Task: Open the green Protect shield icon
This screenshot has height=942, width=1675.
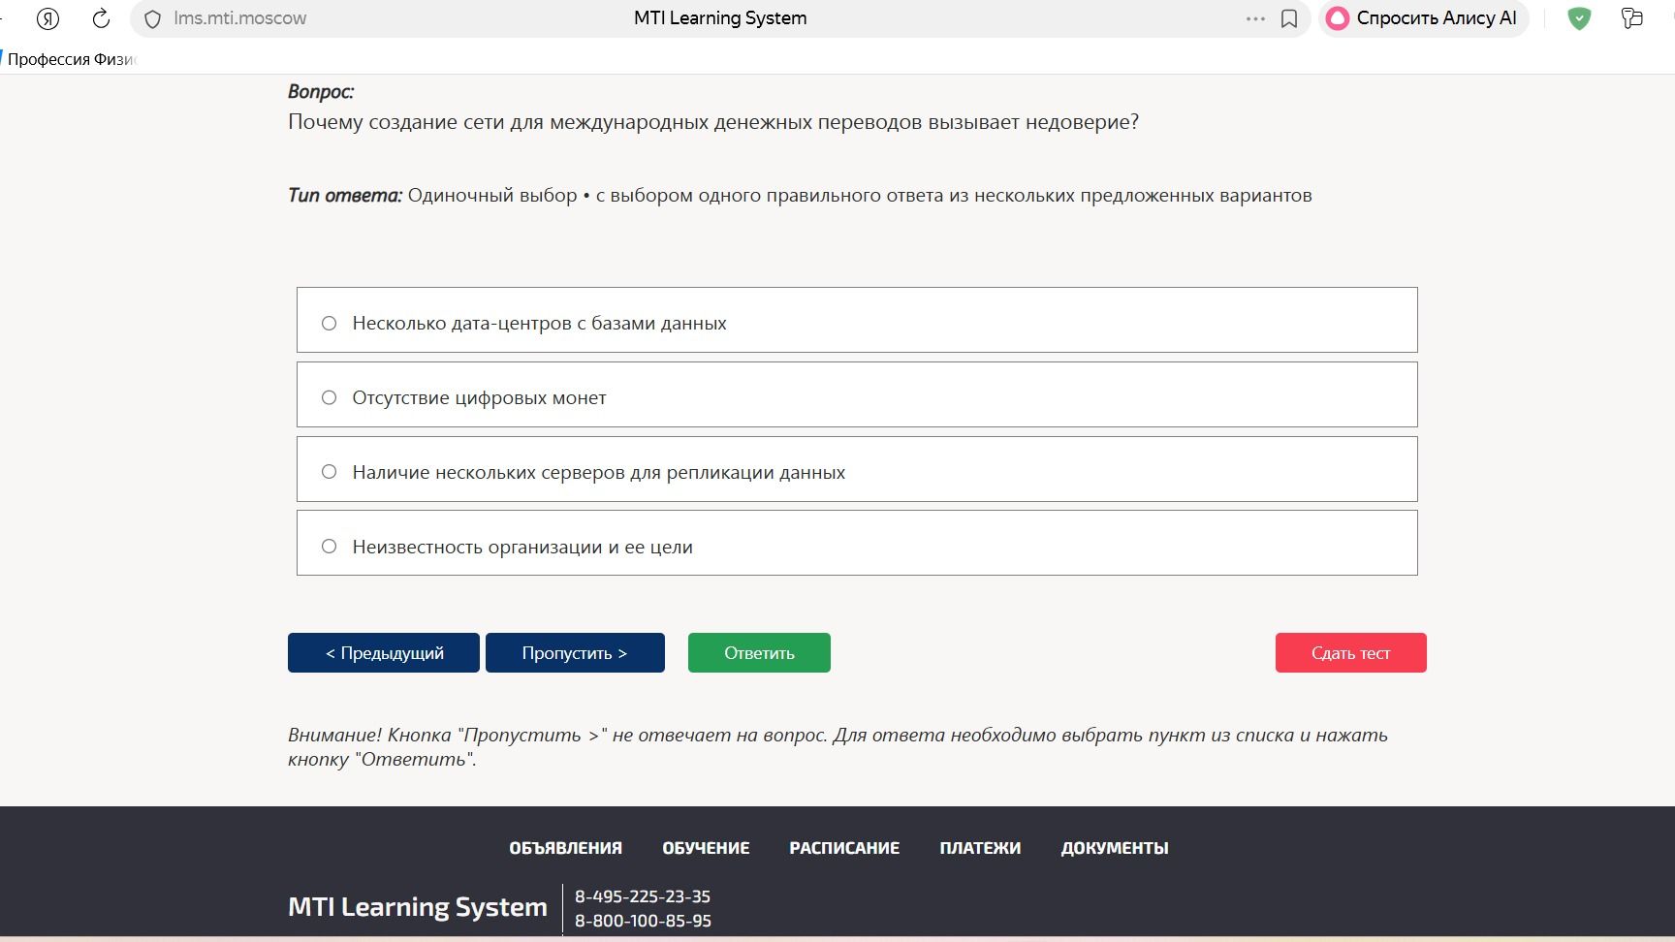Action: tap(1579, 18)
